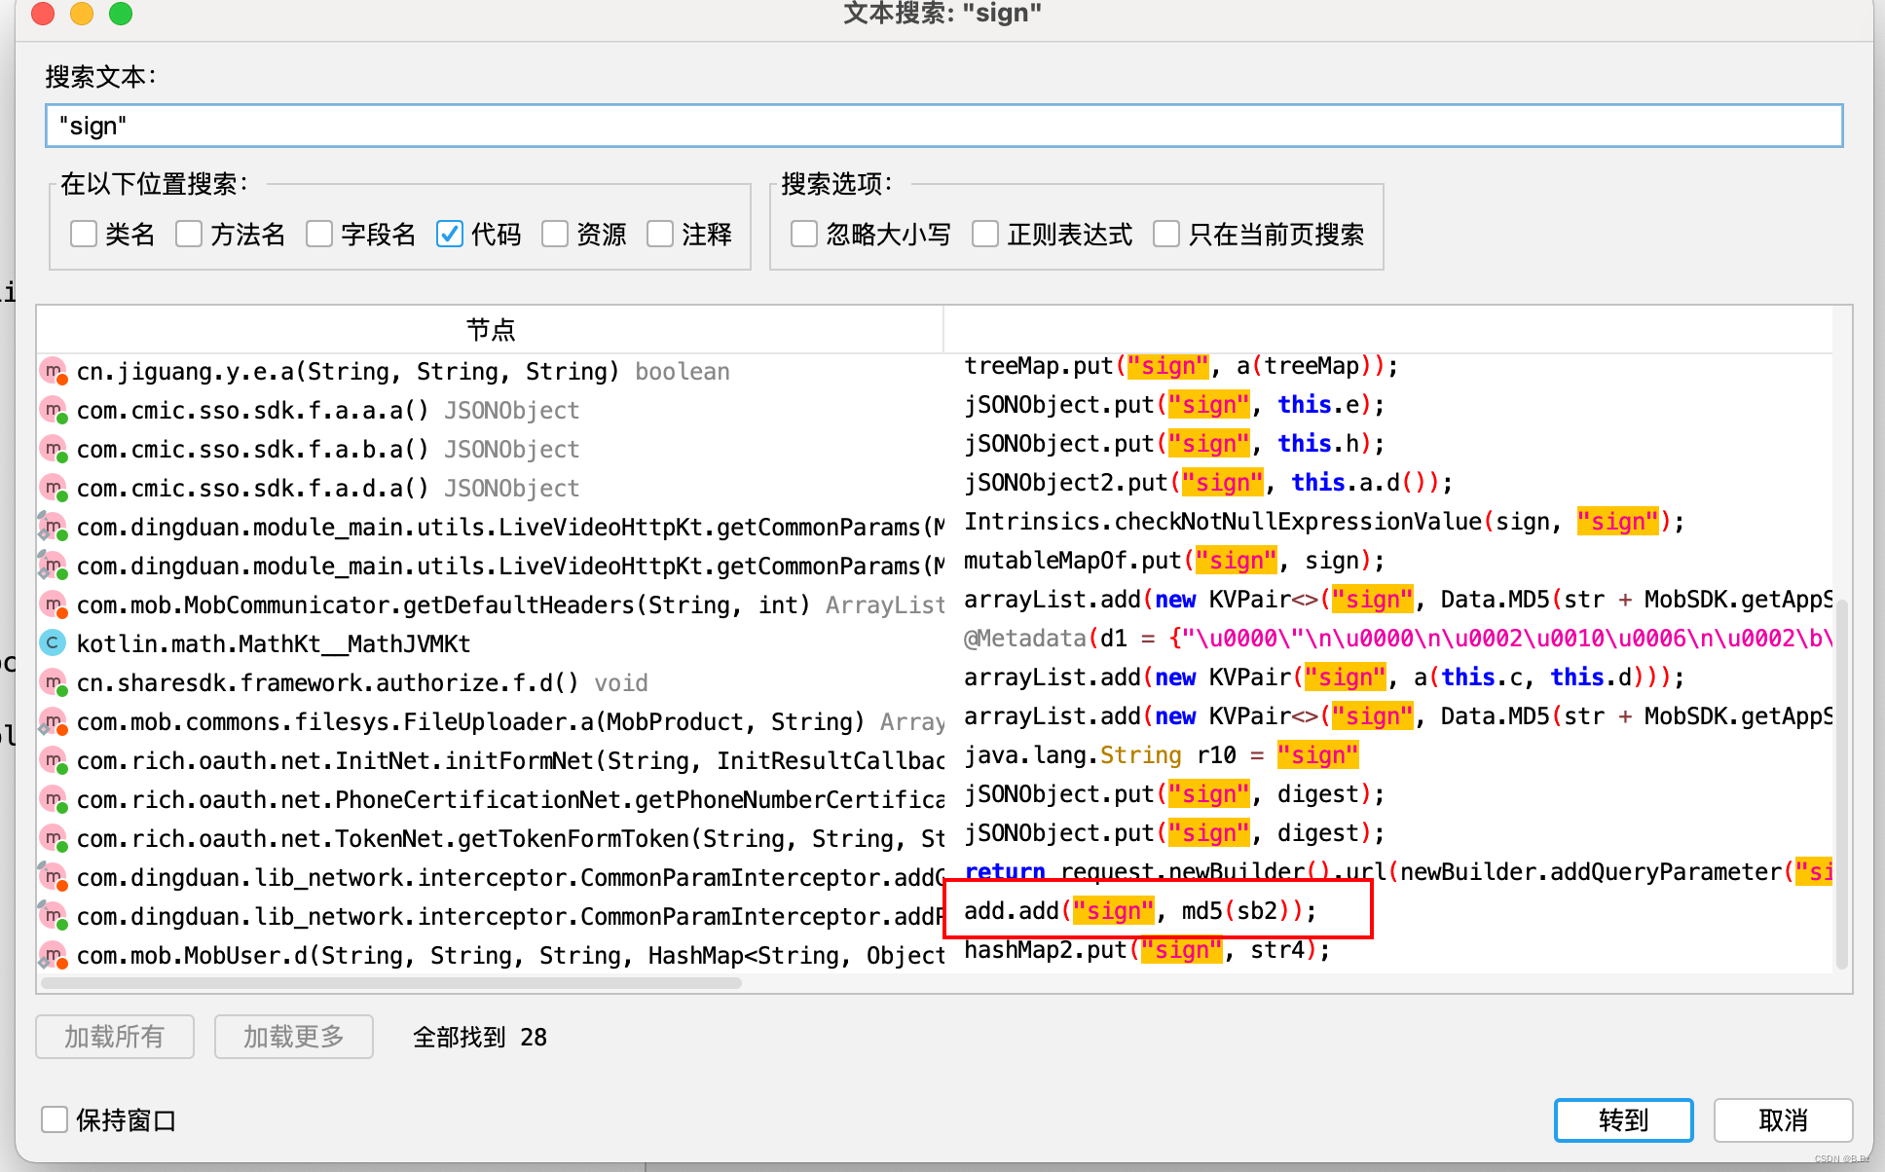Toggle 正则表达式 regex option
This screenshot has height=1172, width=1885.
[985, 234]
